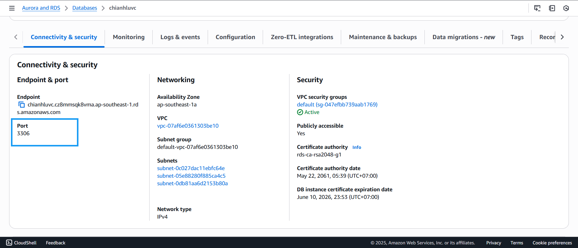Open the hamburger navigation menu
578x248 pixels.
[x=12, y=8]
